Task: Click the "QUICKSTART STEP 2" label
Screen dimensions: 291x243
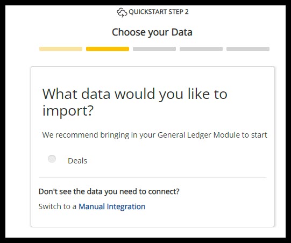Action: click(159, 12)
